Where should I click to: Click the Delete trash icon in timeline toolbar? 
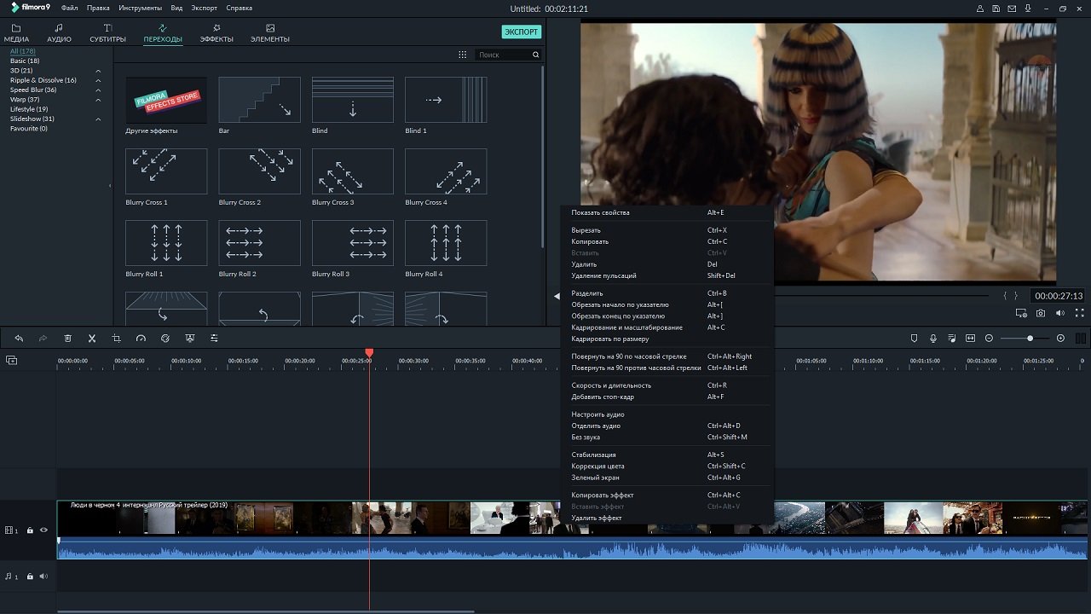[x=67, y=339]
